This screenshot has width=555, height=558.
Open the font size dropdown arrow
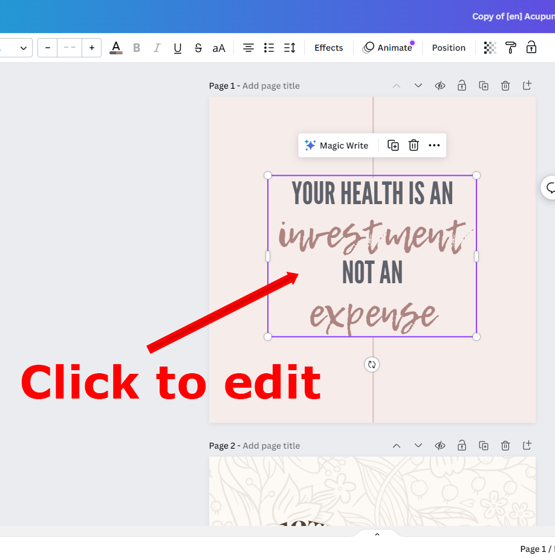point(24,48)
